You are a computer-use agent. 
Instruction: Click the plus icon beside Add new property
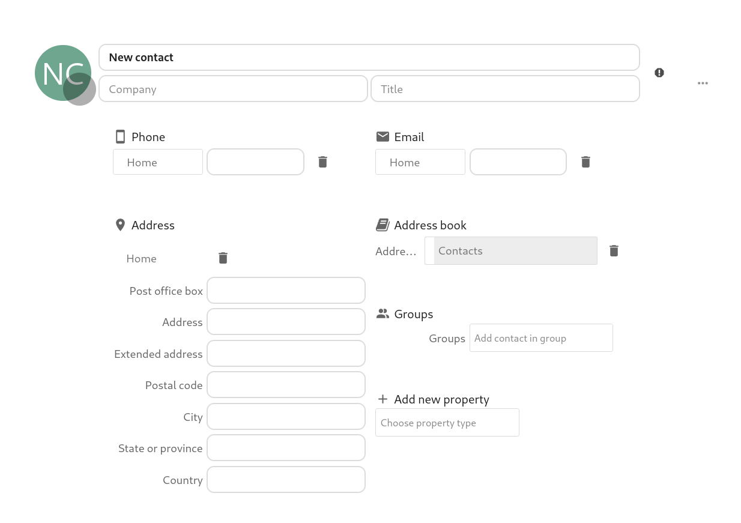point(383,399)
